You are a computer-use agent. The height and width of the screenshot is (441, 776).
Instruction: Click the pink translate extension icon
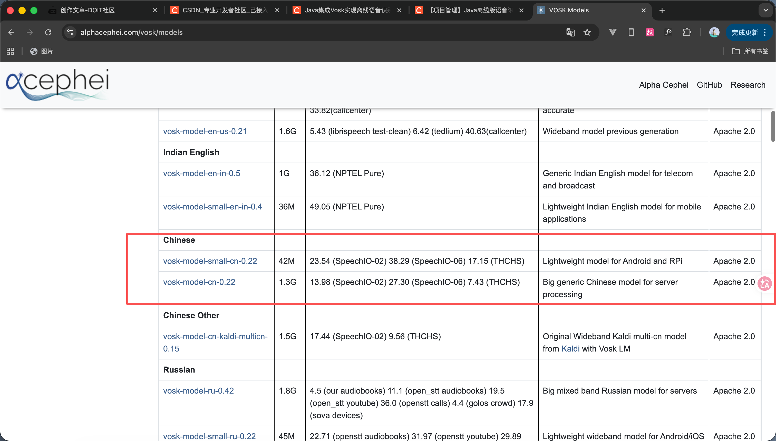click(649, 32)
